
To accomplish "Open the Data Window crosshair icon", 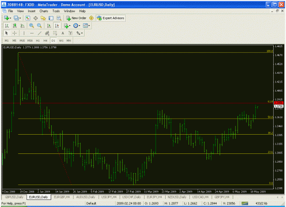I will coord(36,18).
